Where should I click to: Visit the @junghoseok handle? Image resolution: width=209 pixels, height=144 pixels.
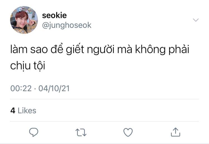(67, 25)
